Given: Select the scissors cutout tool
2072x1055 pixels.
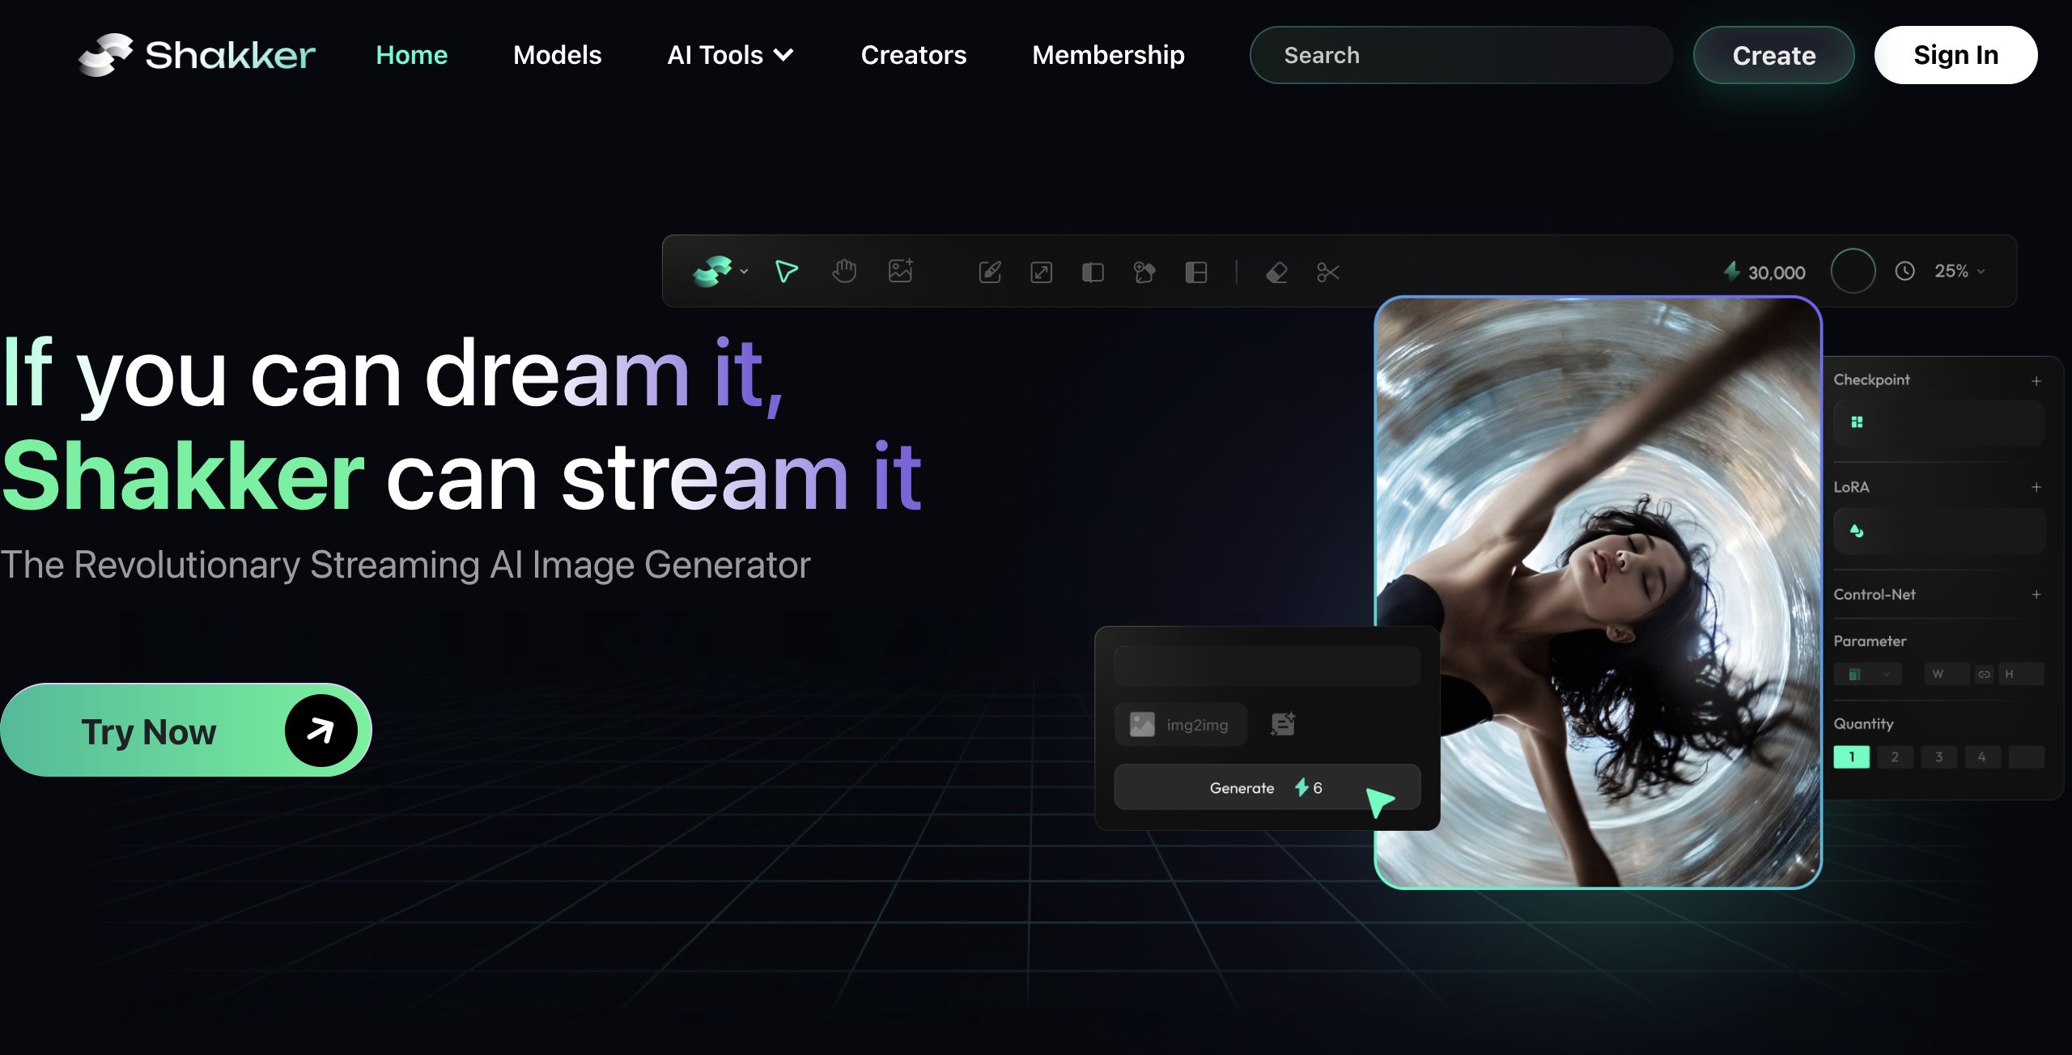Looking at the screenshot, I should click(1327, 273).
